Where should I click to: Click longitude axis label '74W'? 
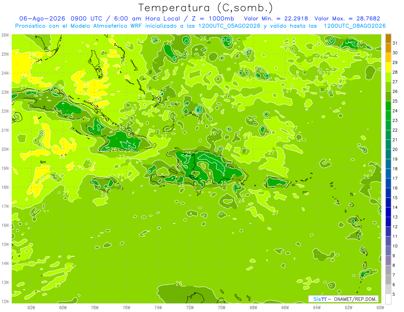158,307
